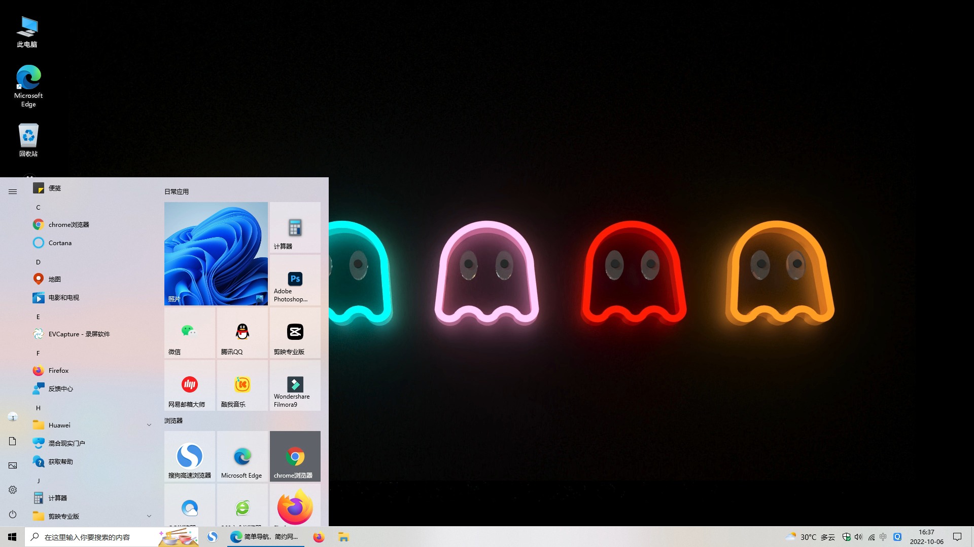Screen dimensions: 974x547
Task: Open Pictures from Start left rail
Action: tap(13, 465)
